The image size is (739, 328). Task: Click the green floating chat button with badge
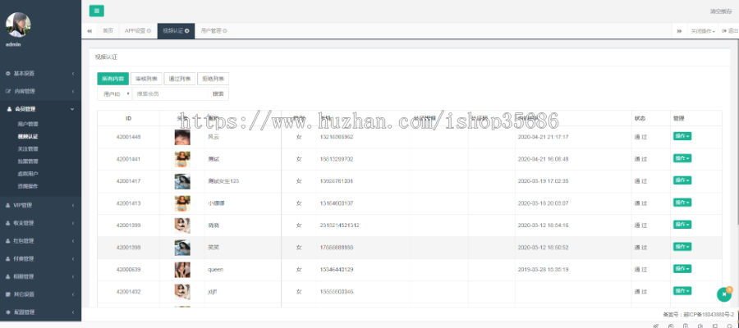pyautogui.click(x=724, y=294)
